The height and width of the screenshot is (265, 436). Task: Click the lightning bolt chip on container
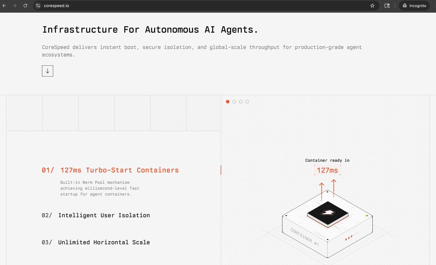pos(328,214)
